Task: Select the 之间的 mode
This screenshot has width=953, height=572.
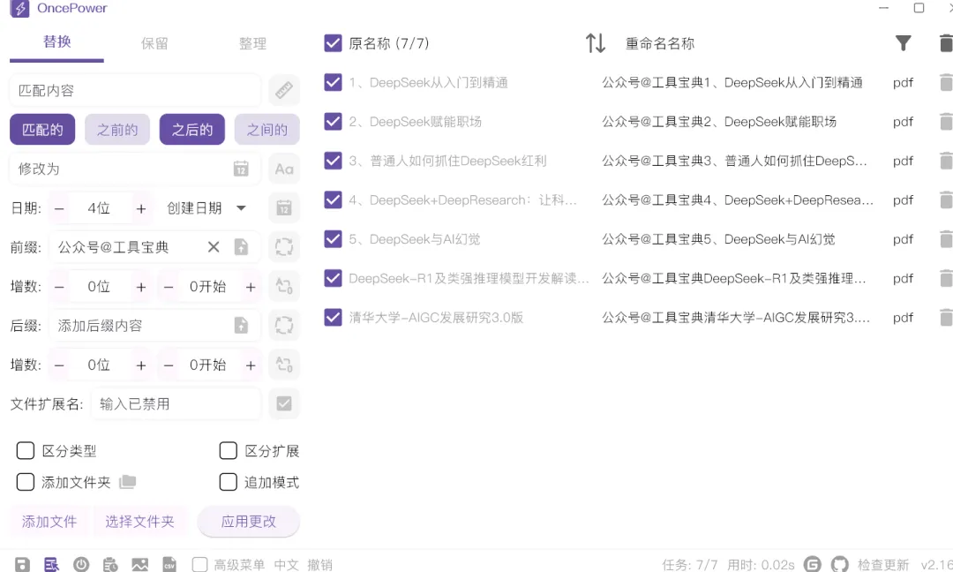Action: 266,130
